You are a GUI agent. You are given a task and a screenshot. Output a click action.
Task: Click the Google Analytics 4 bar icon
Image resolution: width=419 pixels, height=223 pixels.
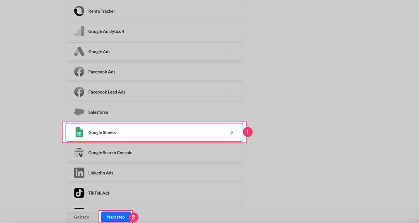(x=79, y=31)
